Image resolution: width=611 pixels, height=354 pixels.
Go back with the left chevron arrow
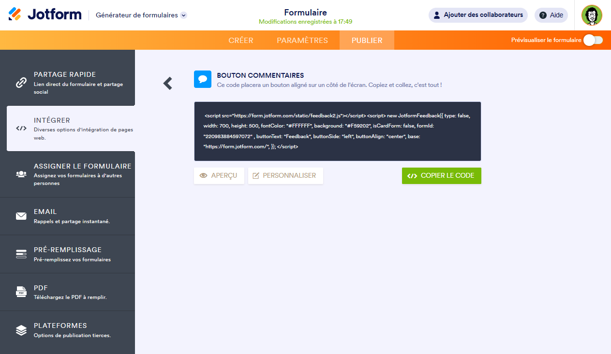[168, 84]
